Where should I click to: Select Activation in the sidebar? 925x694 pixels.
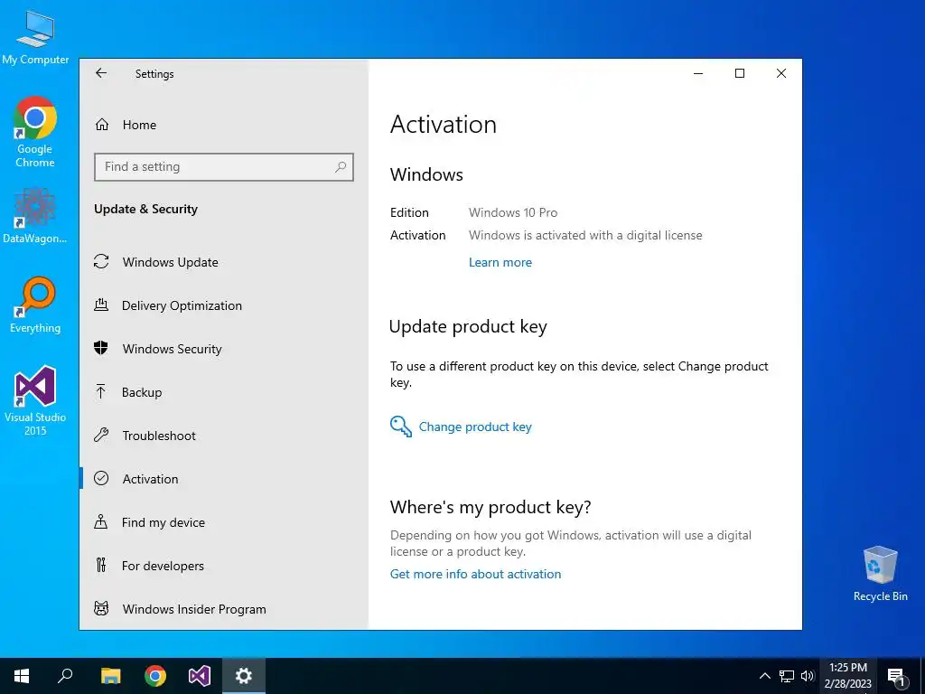pos(224,479)
